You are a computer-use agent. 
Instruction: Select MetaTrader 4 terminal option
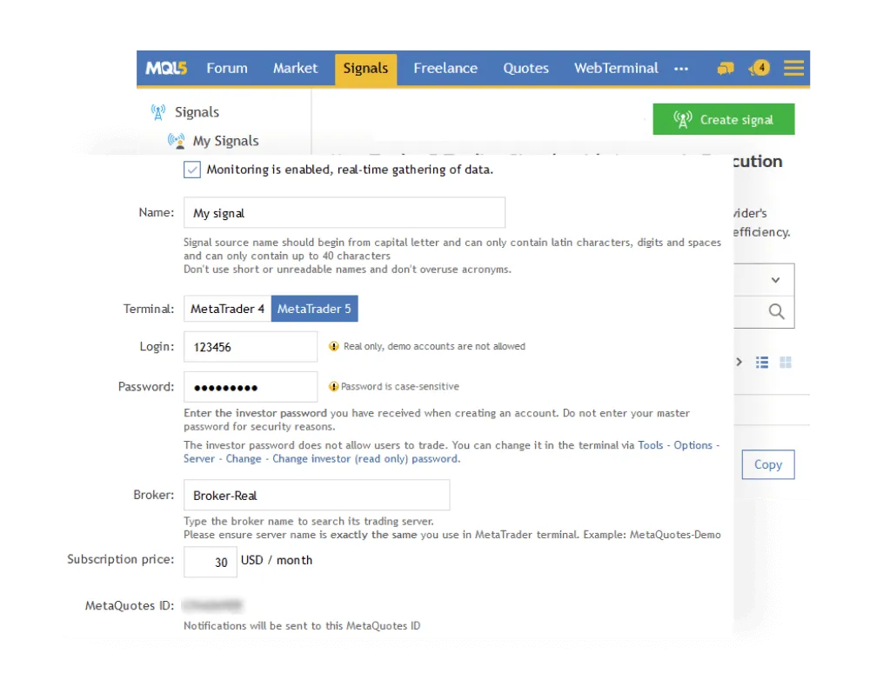pos(227,309)
